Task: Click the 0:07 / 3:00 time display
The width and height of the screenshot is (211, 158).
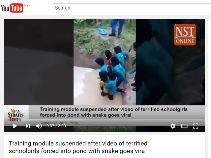Action: pos(56,126)
